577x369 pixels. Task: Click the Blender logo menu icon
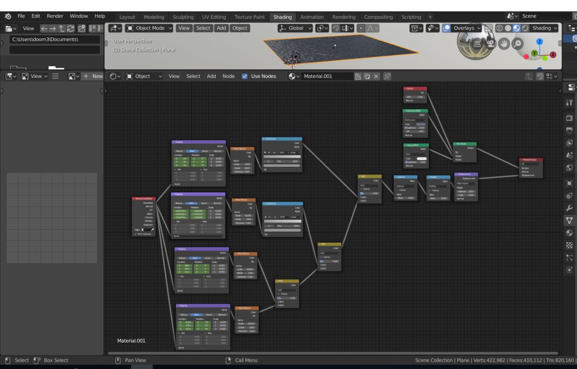coord(8,16)
